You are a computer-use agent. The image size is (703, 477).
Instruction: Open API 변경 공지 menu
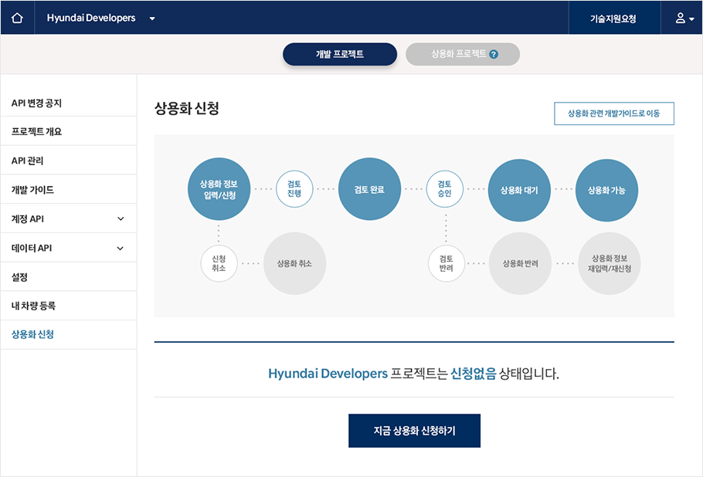coord(69,103)
